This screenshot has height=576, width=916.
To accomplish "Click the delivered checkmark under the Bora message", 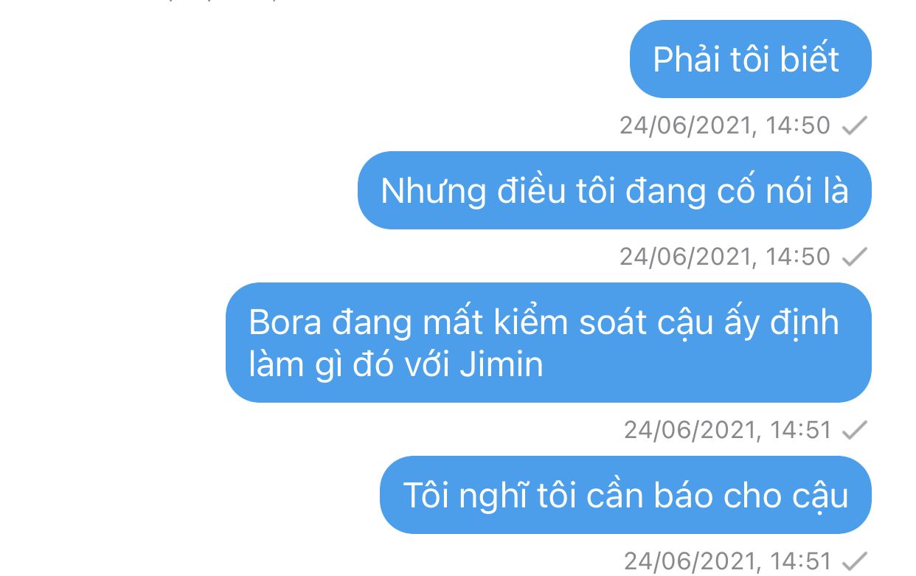I will click(x=855, y=430).
